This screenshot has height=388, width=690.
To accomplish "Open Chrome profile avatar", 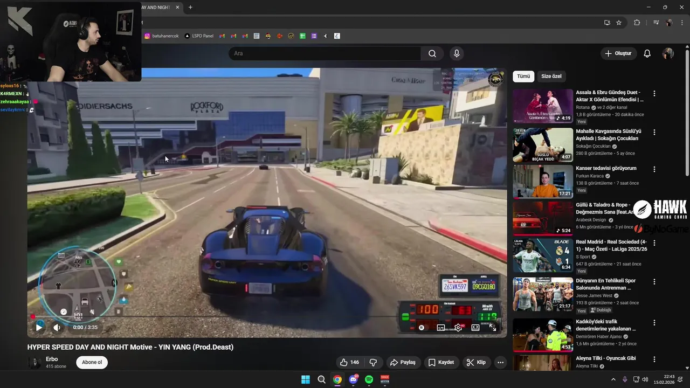I will click(669, 23).
